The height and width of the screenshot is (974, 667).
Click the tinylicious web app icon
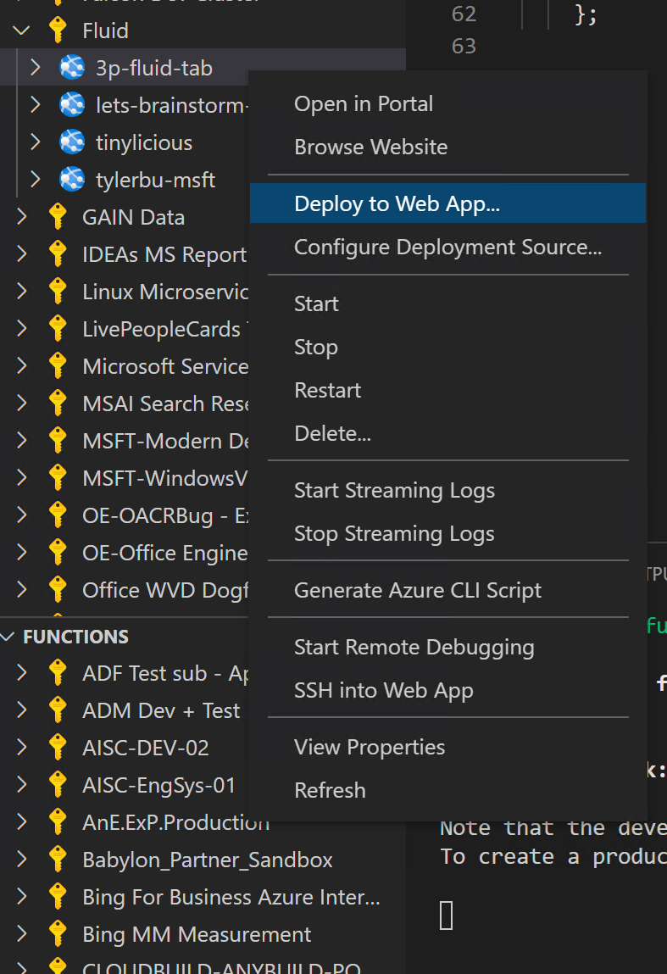point(72,142)
